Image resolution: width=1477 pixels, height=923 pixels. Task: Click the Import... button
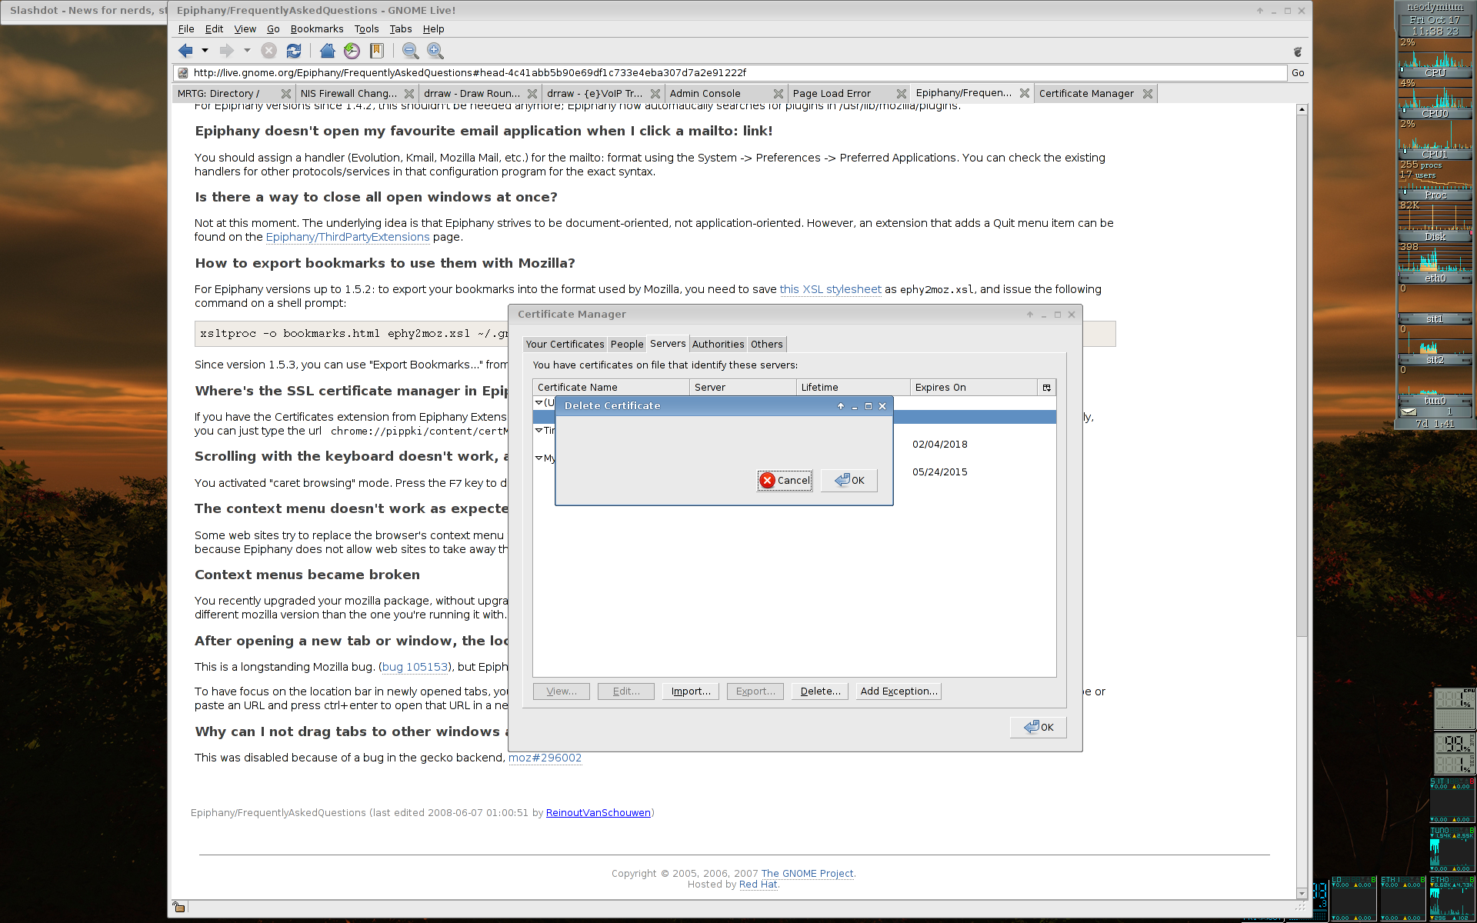click(691, 691)
